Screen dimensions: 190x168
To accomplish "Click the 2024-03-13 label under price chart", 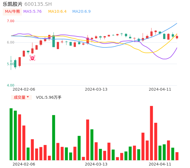I will pyautogui.click(x=96, y=89).
